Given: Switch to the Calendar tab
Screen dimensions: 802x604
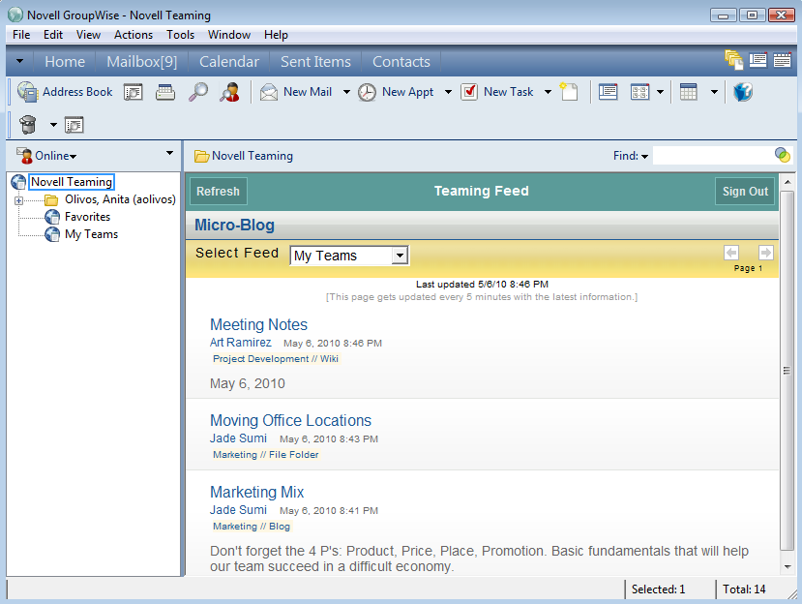Looking at the screenshot, I should coord(229,61).
